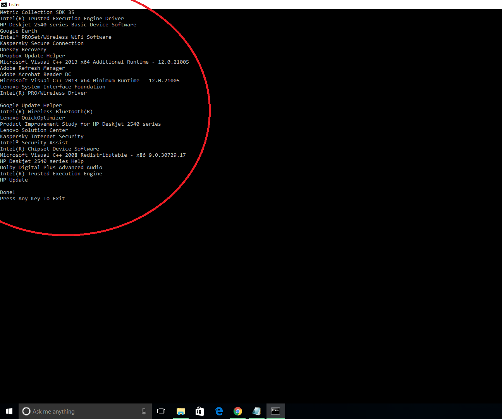502x419 pixels.
Task: Click 'Intel(R) Chipset Device Software' line
Action: point(50,149)
